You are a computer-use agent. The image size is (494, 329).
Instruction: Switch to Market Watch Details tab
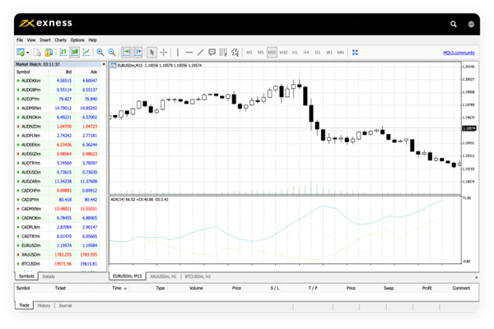tap(49, 276)
